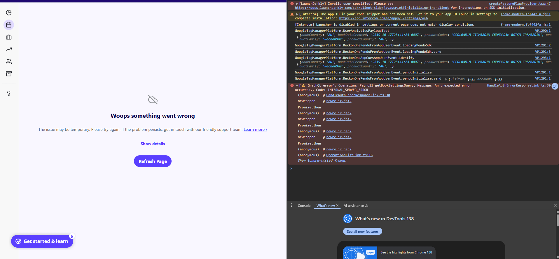
Task: Click the Woops something went wrong heading
Action: 153,116
